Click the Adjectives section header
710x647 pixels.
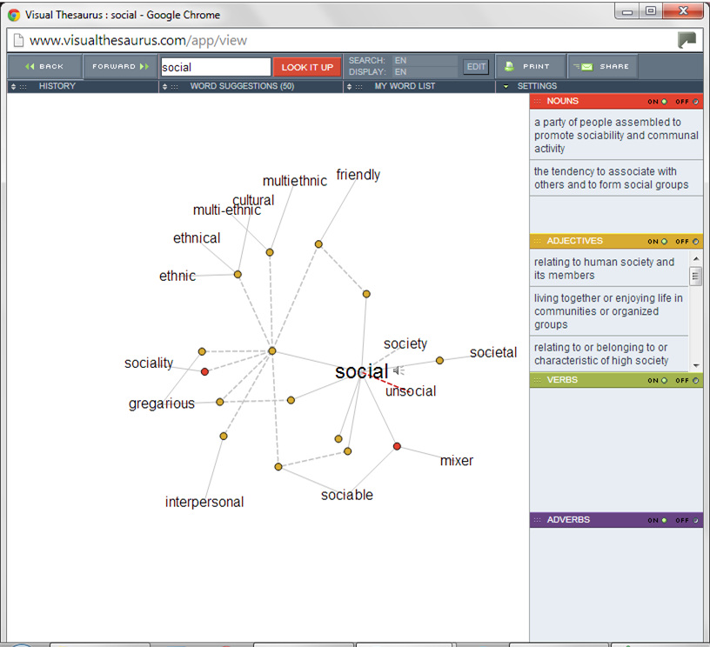pyautogui.click(x=616, y=241)
